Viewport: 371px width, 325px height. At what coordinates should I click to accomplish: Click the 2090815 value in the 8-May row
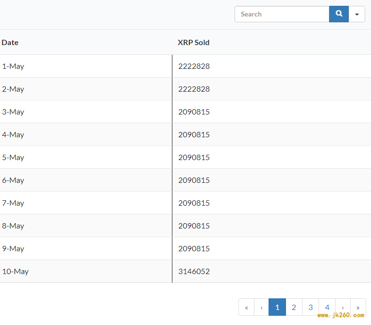click(x=194, y=226)
